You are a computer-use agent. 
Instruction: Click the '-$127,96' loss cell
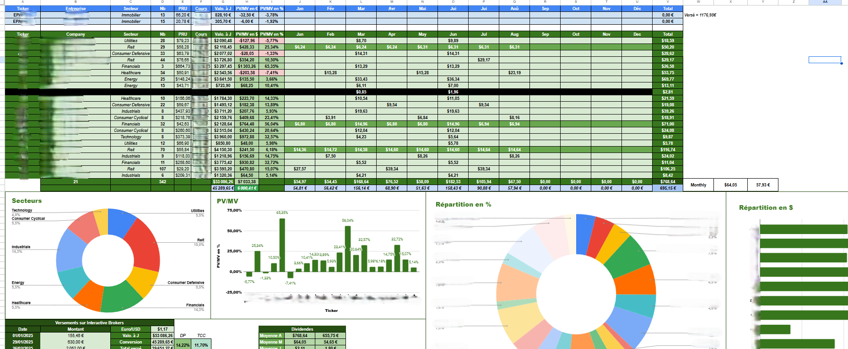coord(247,41)
